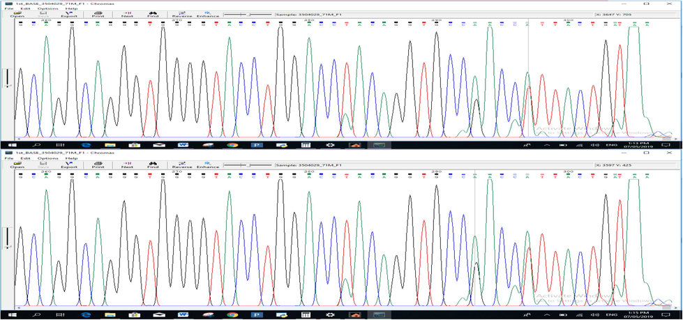The image size is (683, 320).
Task: Launch Edge from taskbar showing 1:13 PM
Action: coord(85,144)
